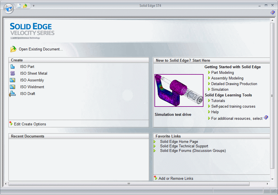Create a new ISO Assembly
The image size is (278, 195).
pyautogui.click(x=32, y=80)
